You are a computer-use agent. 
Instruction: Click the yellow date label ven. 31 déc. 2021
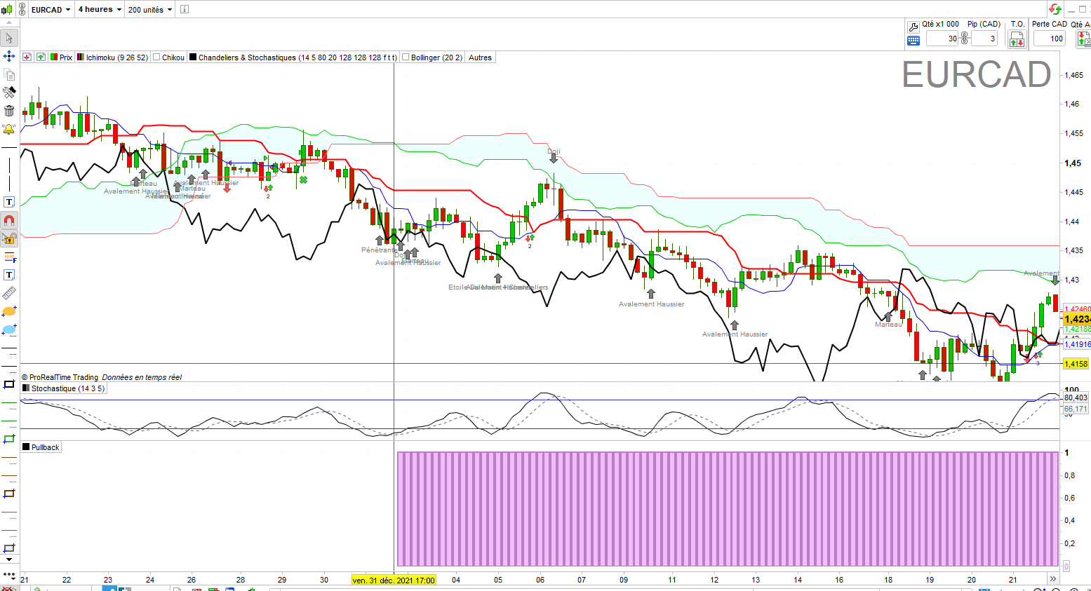[394, 580]
